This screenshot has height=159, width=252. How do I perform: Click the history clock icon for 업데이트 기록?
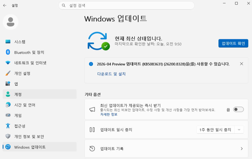click(x=92, y=148)
